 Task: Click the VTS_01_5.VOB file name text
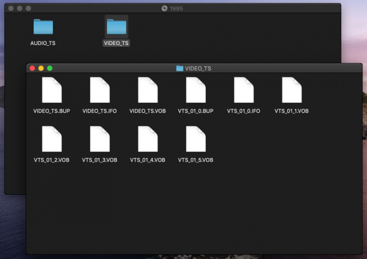click(x=195, y=160)
